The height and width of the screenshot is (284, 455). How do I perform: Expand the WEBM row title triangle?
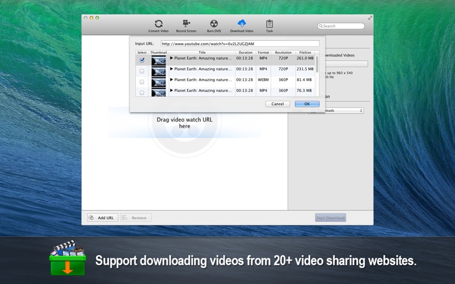pos(172,80)
